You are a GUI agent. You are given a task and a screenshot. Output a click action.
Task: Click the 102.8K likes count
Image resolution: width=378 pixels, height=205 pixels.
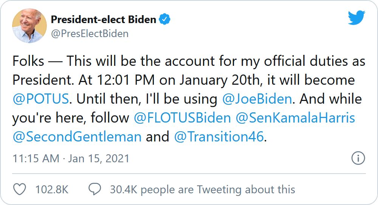52,189
